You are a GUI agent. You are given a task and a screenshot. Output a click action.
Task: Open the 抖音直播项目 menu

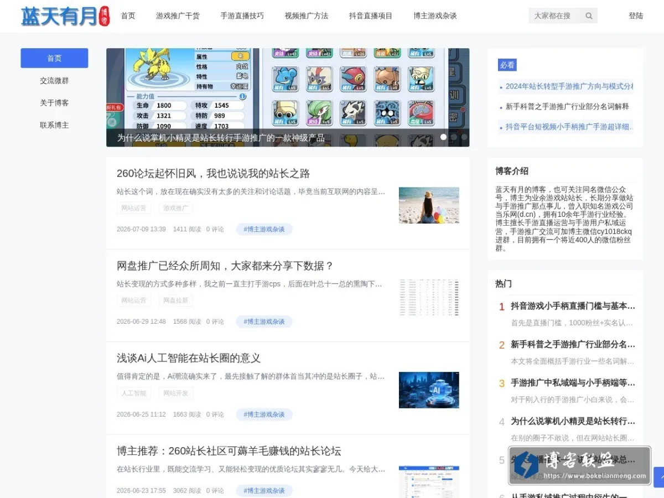(x=371, y=15)
